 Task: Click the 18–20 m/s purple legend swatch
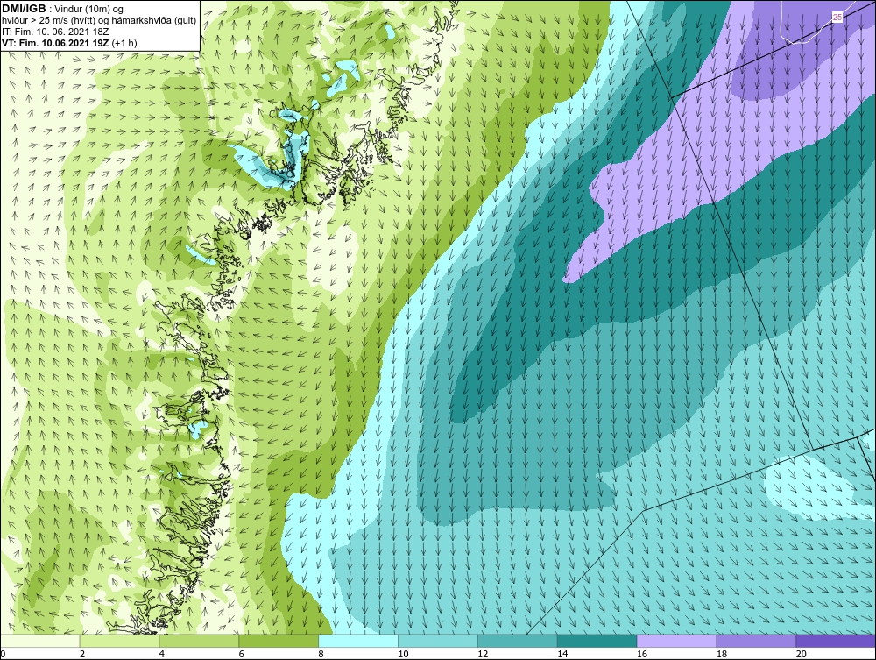point(756,641)
